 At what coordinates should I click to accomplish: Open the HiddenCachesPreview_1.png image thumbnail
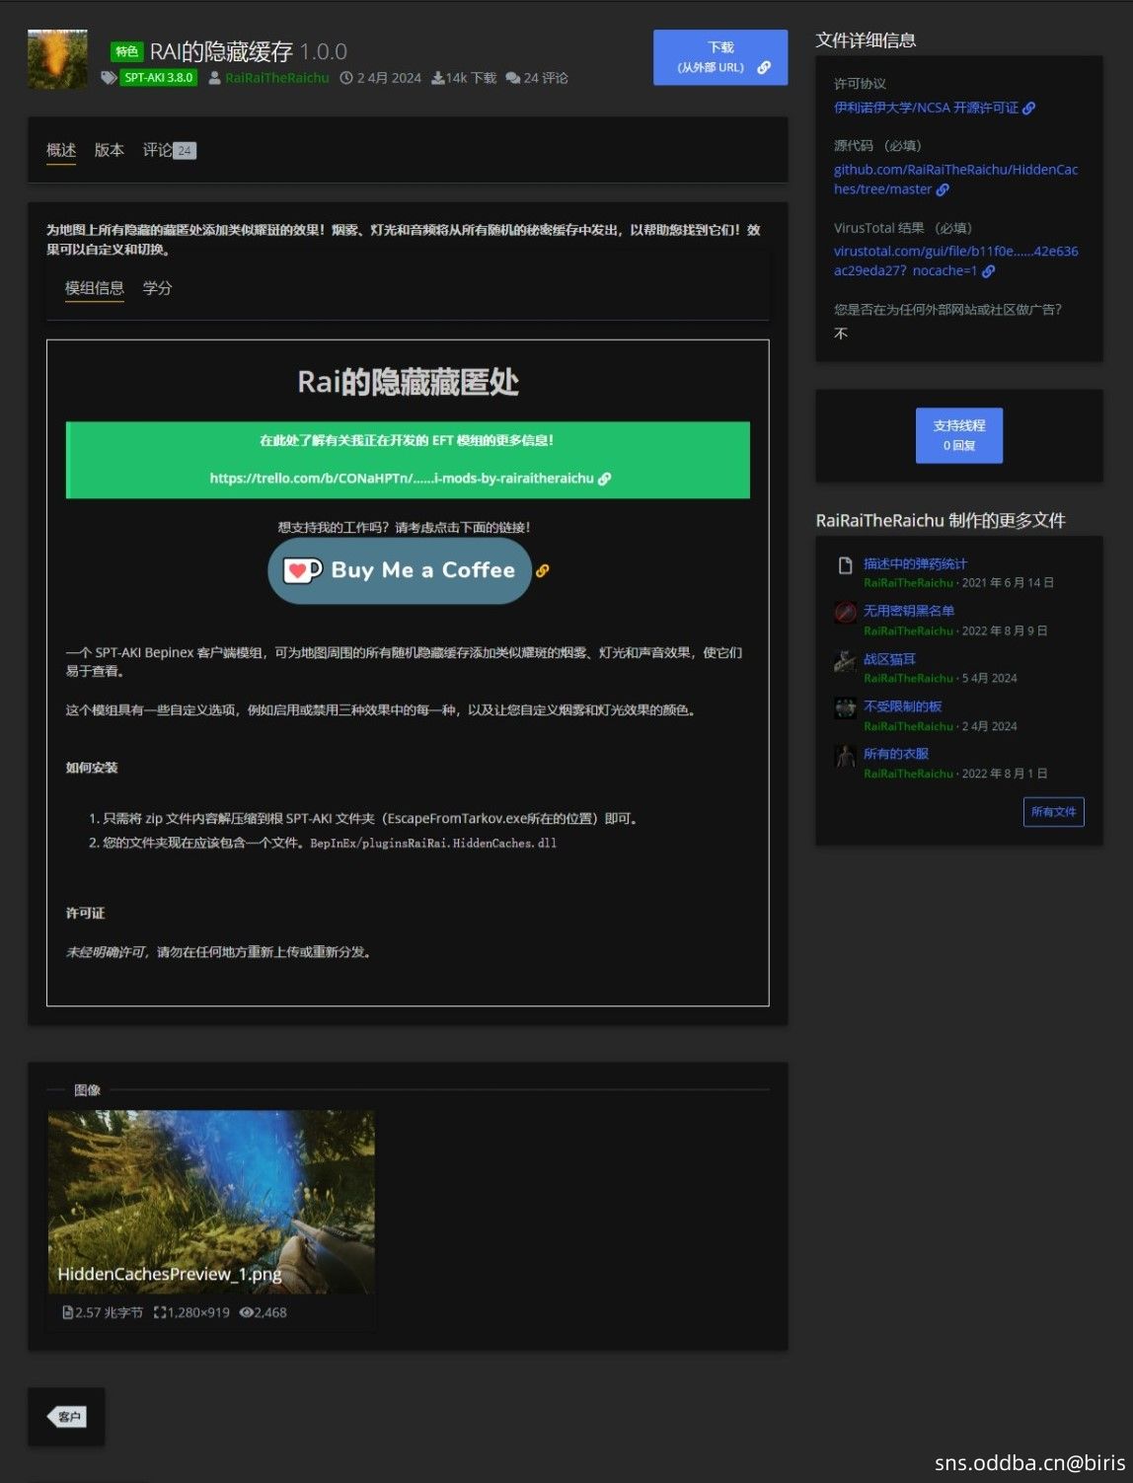[x=211, y=1202]
